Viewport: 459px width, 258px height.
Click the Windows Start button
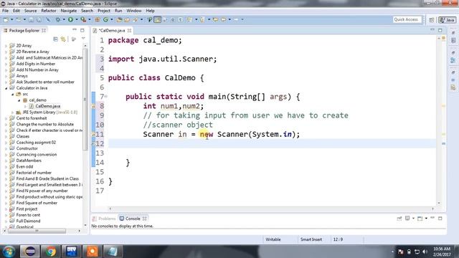(9, 252)
